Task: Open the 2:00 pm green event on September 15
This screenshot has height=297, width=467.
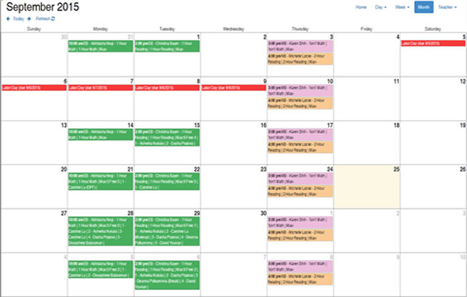Action: [167, 137]
